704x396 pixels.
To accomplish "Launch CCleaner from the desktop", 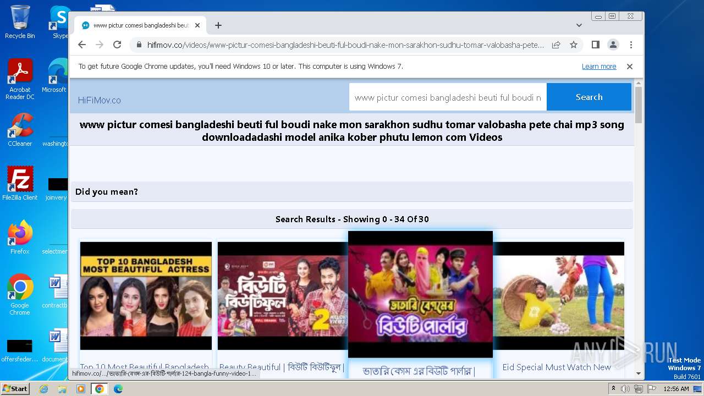I will click(20, 130).
